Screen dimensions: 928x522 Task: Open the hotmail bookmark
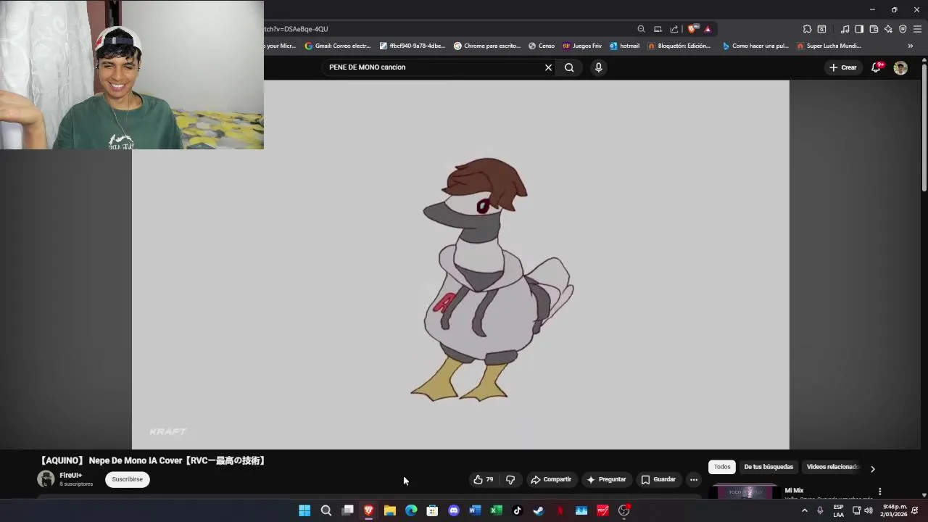[625, 46]
